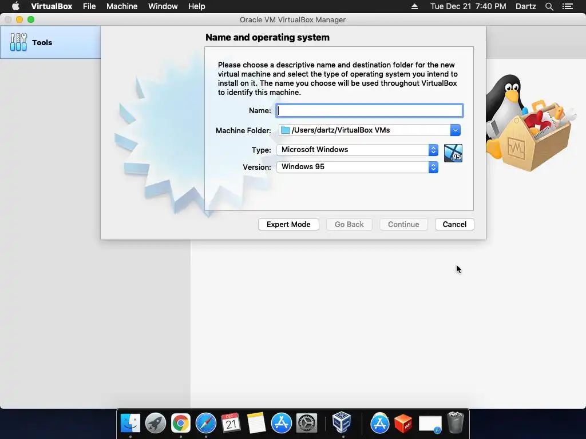Open the VirtualBox application menu
Viewport: 586px width, 439px height.
(x=52, y=6)
